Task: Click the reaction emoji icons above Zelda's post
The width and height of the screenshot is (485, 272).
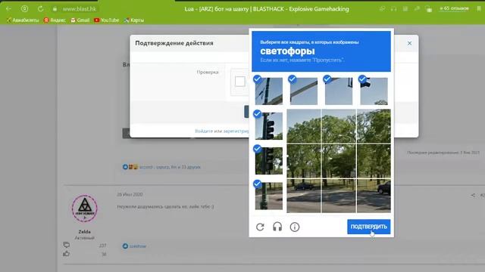Action: 130,167
